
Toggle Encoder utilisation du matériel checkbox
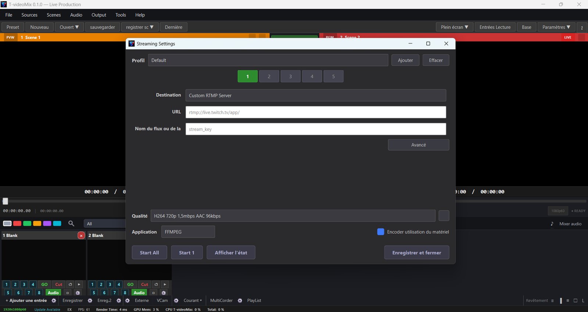click(381, 232)
